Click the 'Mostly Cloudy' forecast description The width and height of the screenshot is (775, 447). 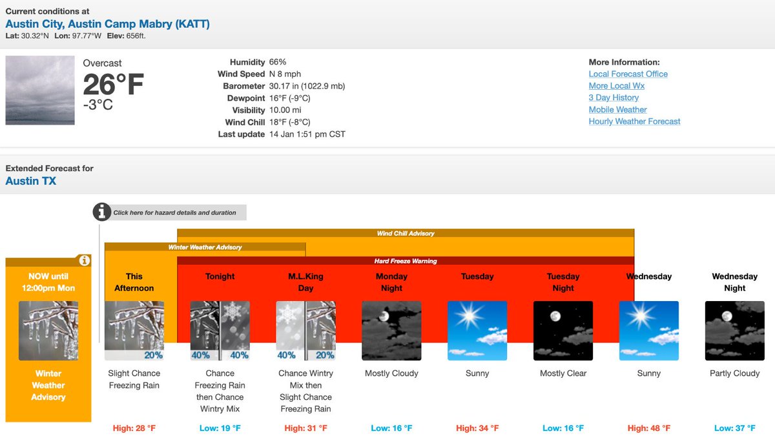click(391, 373)
